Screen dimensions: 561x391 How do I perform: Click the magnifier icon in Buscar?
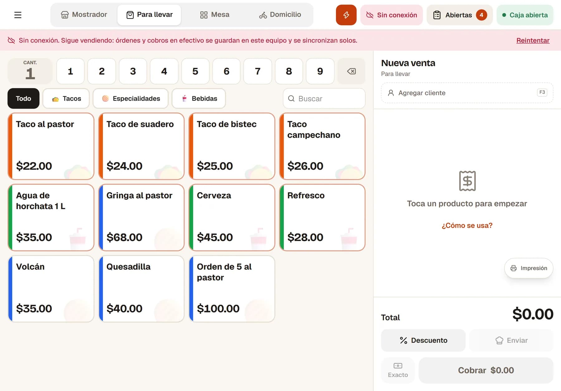291,99
